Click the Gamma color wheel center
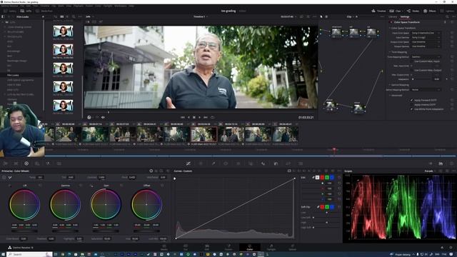Viewport: 457px width, 257px height. [x=65, y=205]
